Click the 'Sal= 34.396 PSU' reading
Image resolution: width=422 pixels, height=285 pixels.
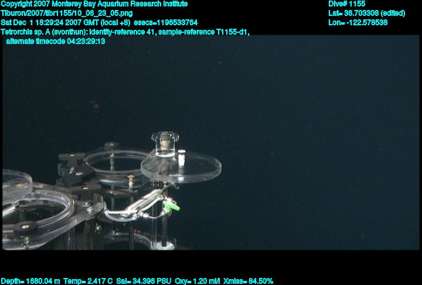pyautogui.click(x=144, y=281)
